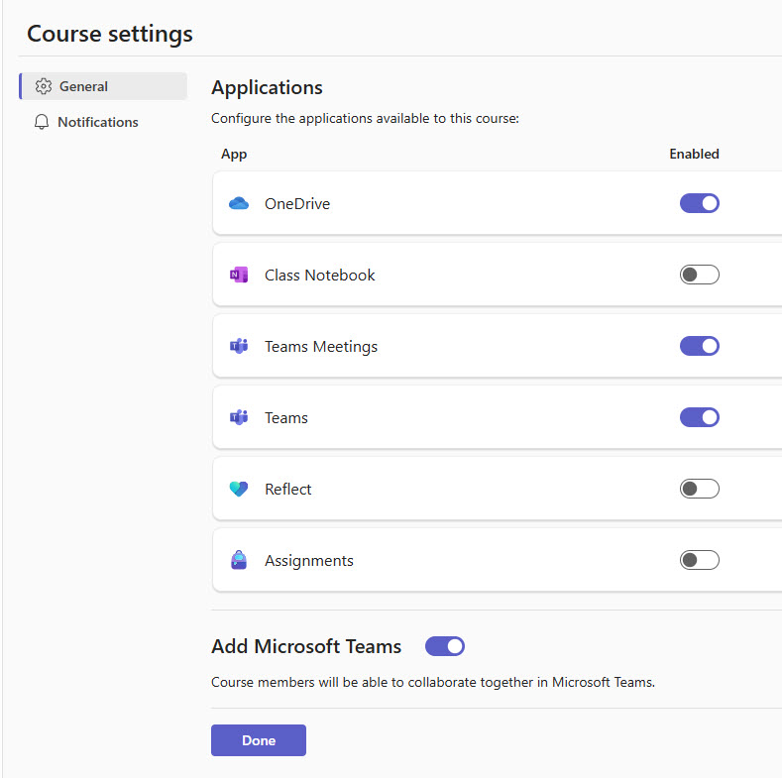Select the Class Notebook row label

319,276
